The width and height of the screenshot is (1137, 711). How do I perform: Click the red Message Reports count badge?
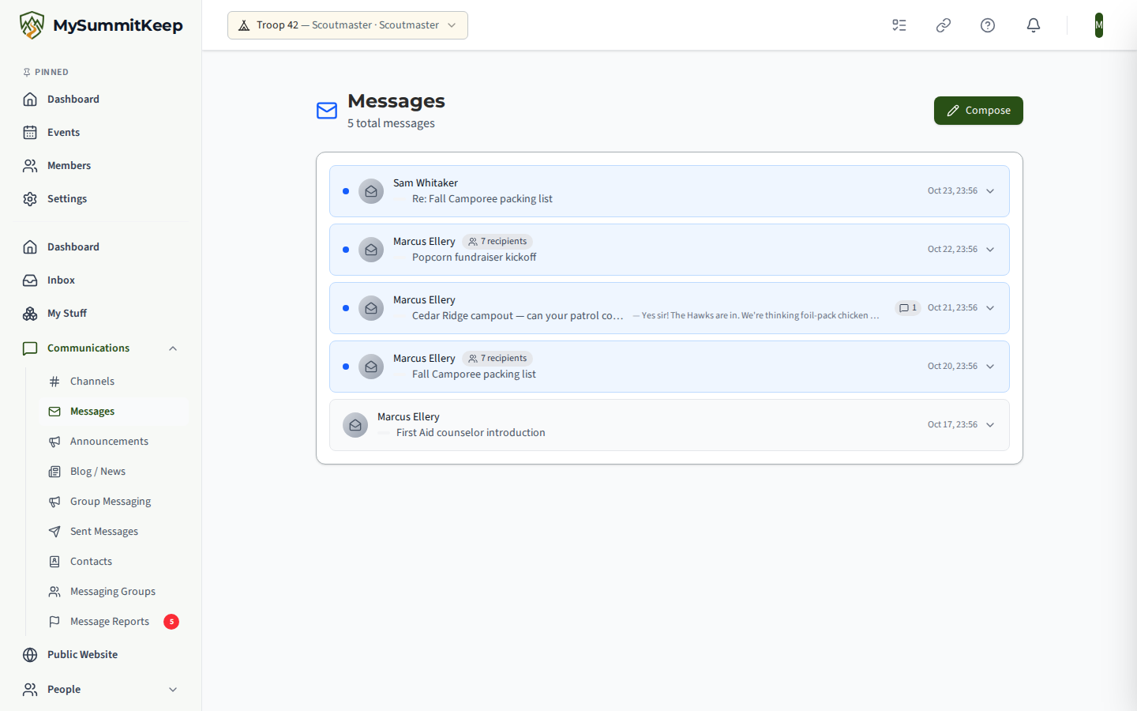171,622
